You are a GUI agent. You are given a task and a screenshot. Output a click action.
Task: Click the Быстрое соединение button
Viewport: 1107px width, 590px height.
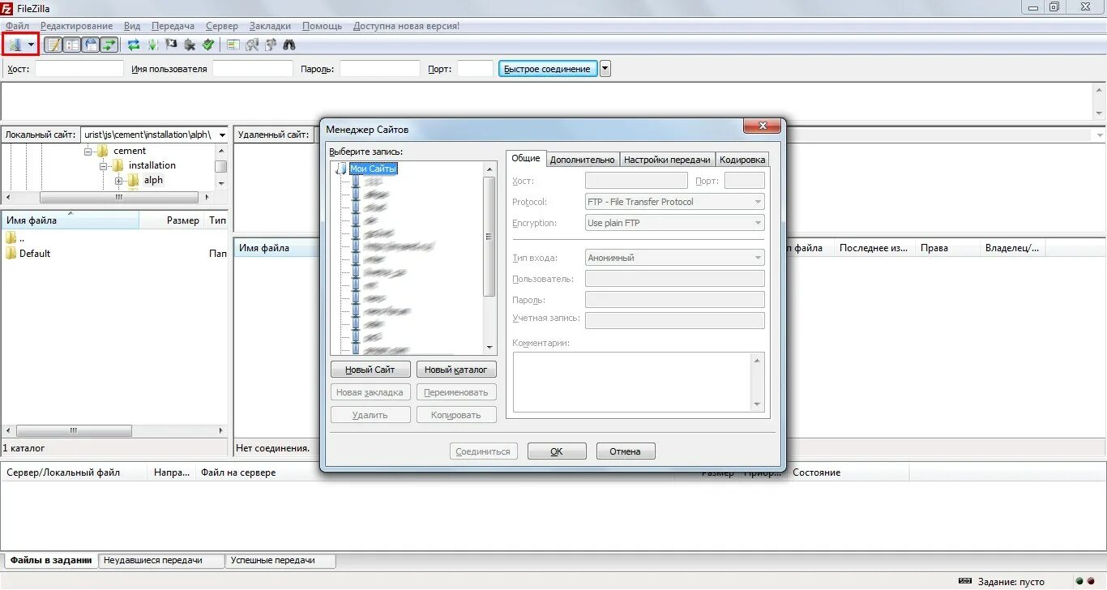pyautogui.click(x=548, y=69)
